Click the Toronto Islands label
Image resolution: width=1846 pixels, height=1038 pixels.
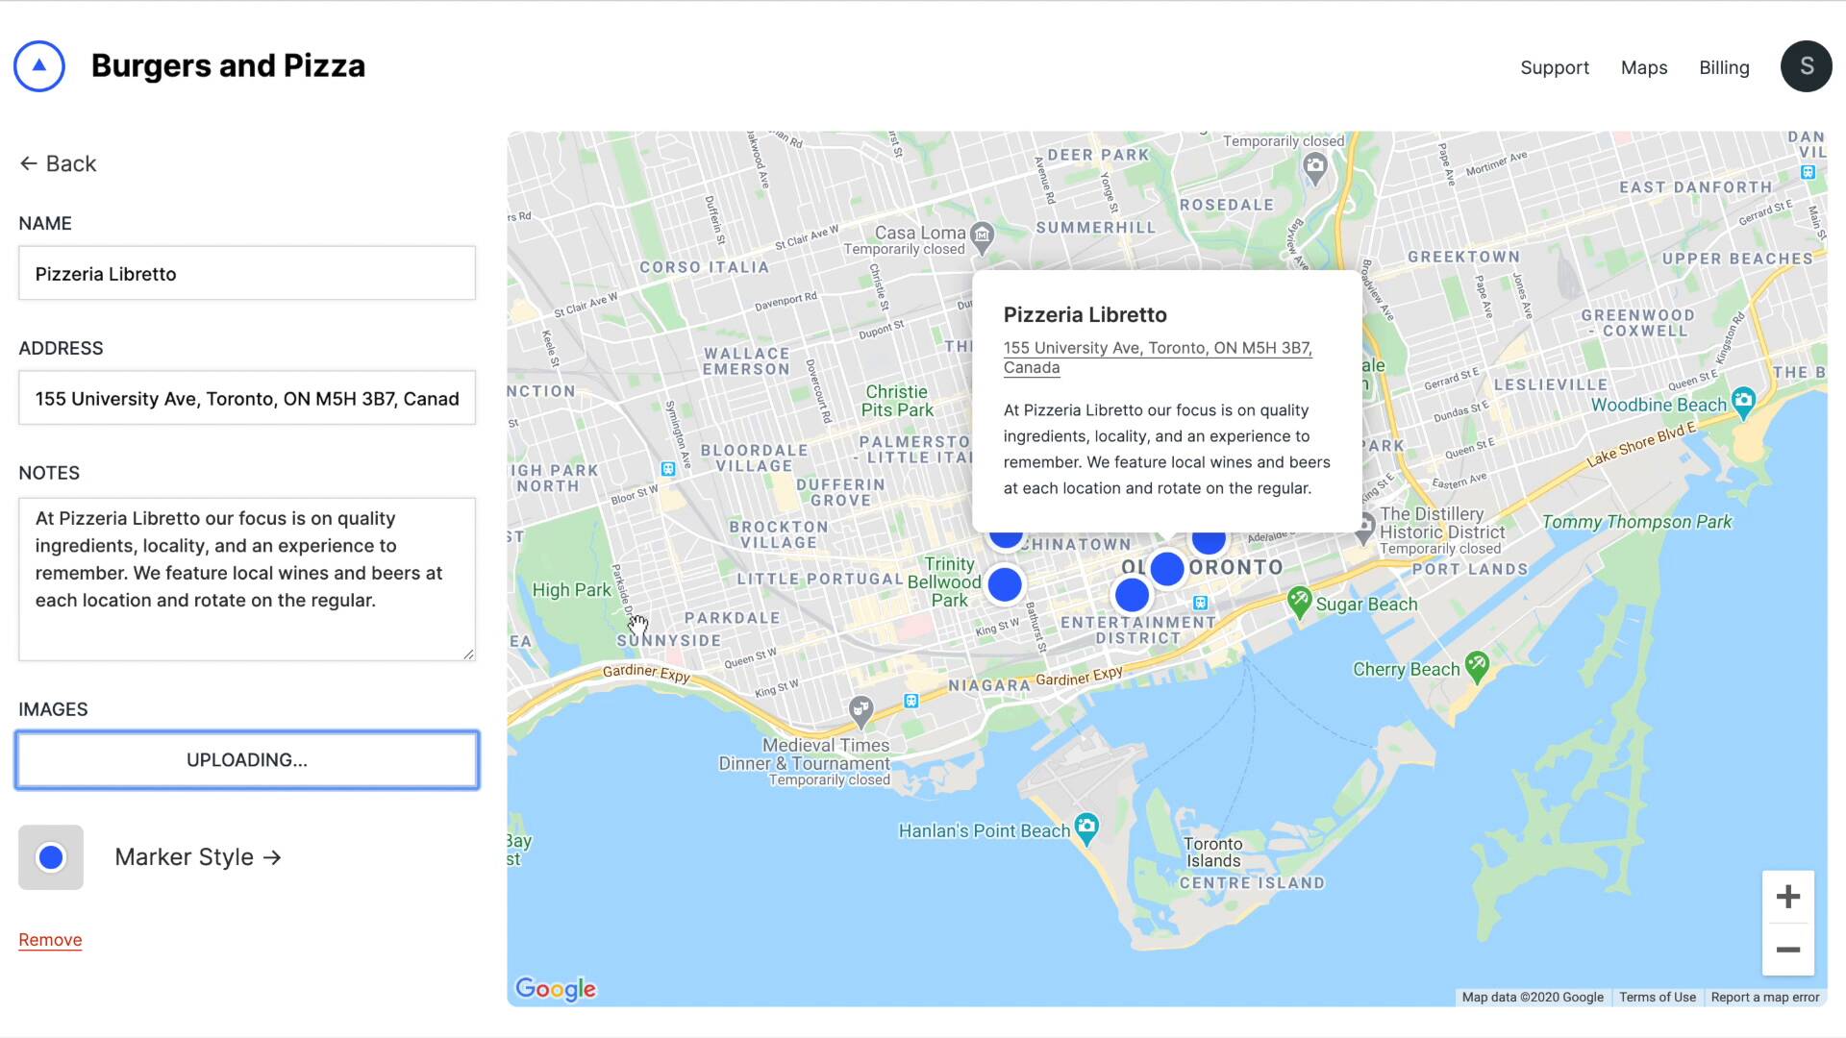tap(1212, 852)
